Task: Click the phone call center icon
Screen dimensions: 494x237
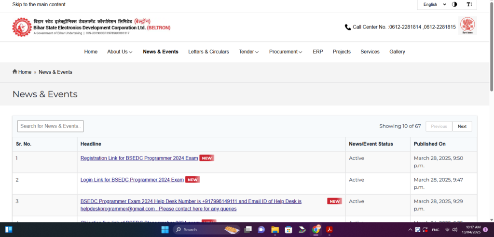Action: click(348, 27)
